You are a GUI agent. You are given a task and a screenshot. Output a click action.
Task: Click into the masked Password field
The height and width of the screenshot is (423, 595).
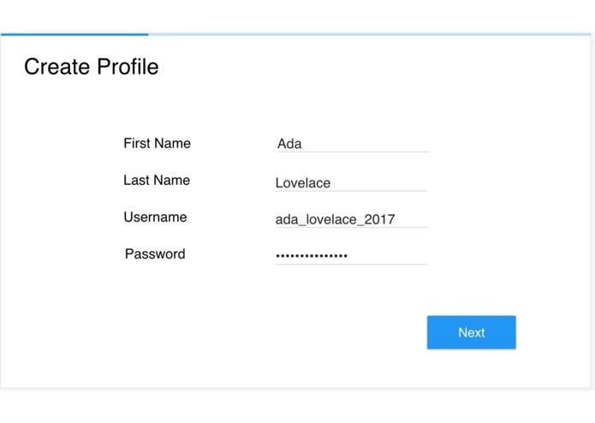351,255
